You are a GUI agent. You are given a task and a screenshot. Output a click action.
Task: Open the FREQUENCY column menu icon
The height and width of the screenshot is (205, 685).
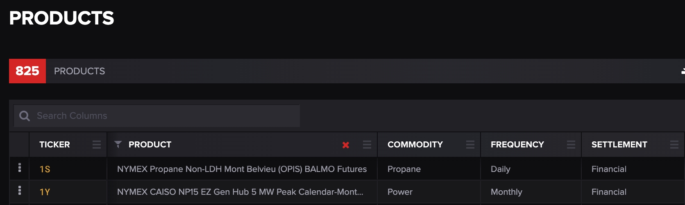pyautogui.click(x=571, y=145)
